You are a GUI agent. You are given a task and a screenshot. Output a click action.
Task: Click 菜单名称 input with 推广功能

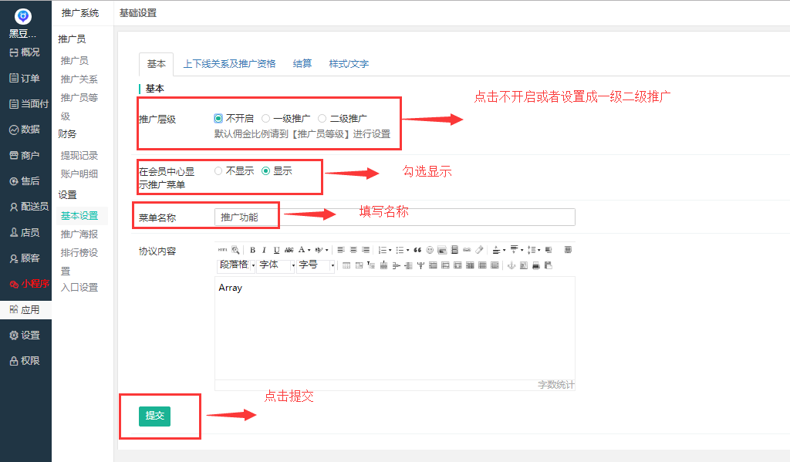(394, 218)
